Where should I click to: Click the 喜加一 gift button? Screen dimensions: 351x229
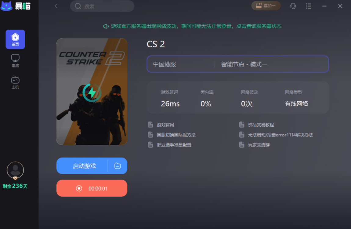[x=266, y=6]
